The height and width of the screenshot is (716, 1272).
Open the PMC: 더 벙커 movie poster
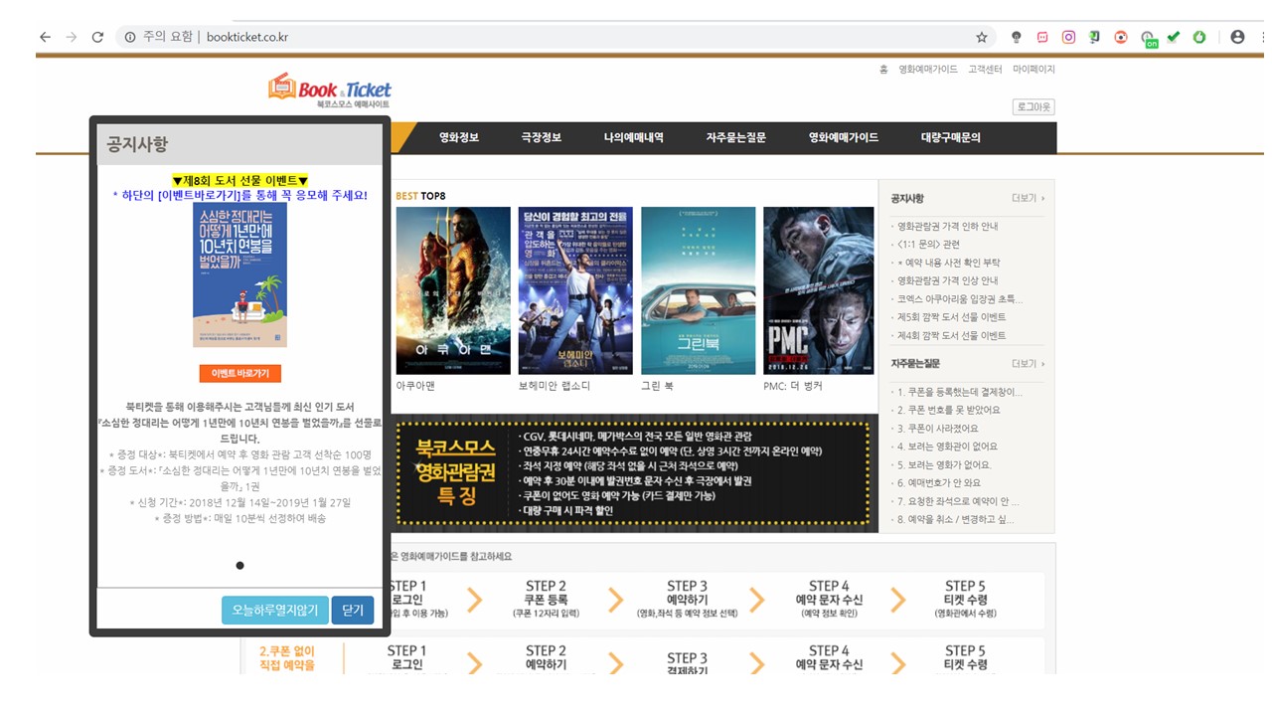(x=819, y=290)
